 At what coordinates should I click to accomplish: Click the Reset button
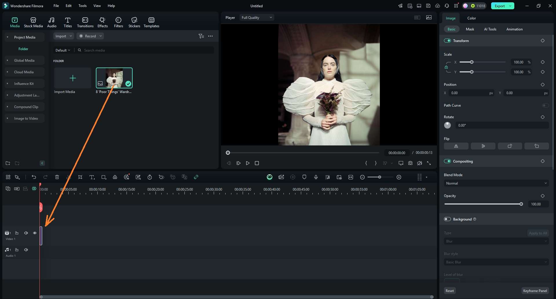(450, 291)
